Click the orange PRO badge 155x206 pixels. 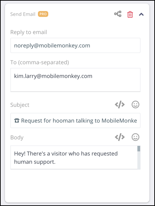click(43, 14)
